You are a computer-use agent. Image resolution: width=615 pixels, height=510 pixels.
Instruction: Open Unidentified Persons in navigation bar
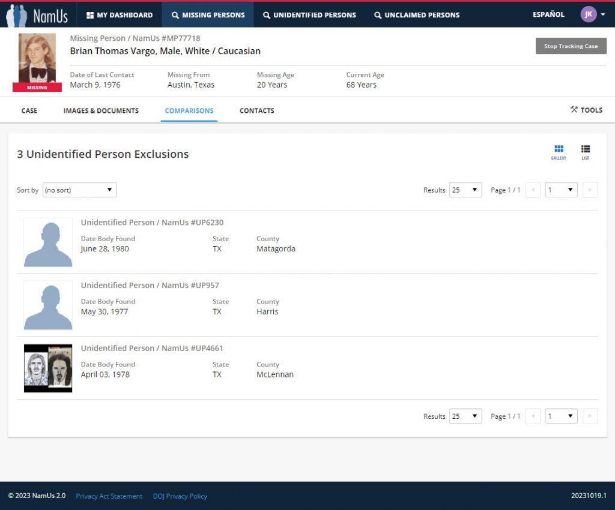coord(309,15)
